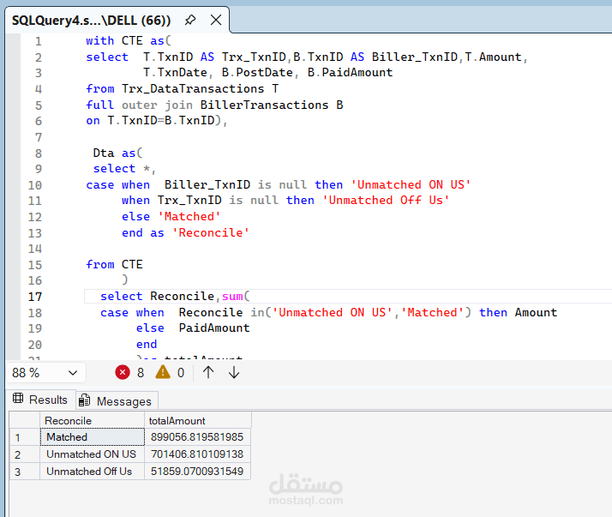
Task: Click 'B.PaidAmount' on line 3
Action: click(350, 72)
